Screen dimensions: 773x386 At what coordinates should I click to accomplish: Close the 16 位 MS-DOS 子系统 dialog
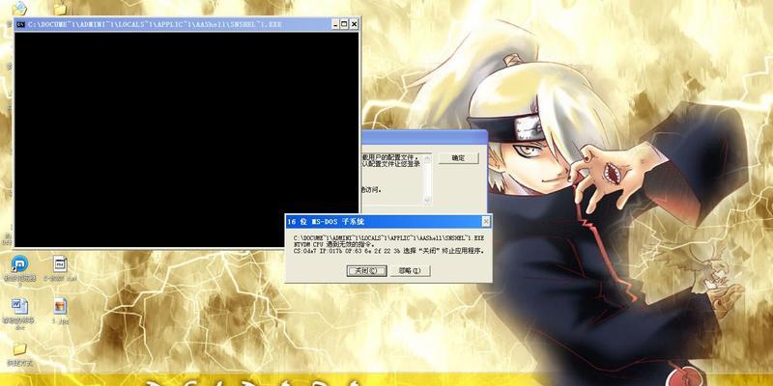coord(486,222)
